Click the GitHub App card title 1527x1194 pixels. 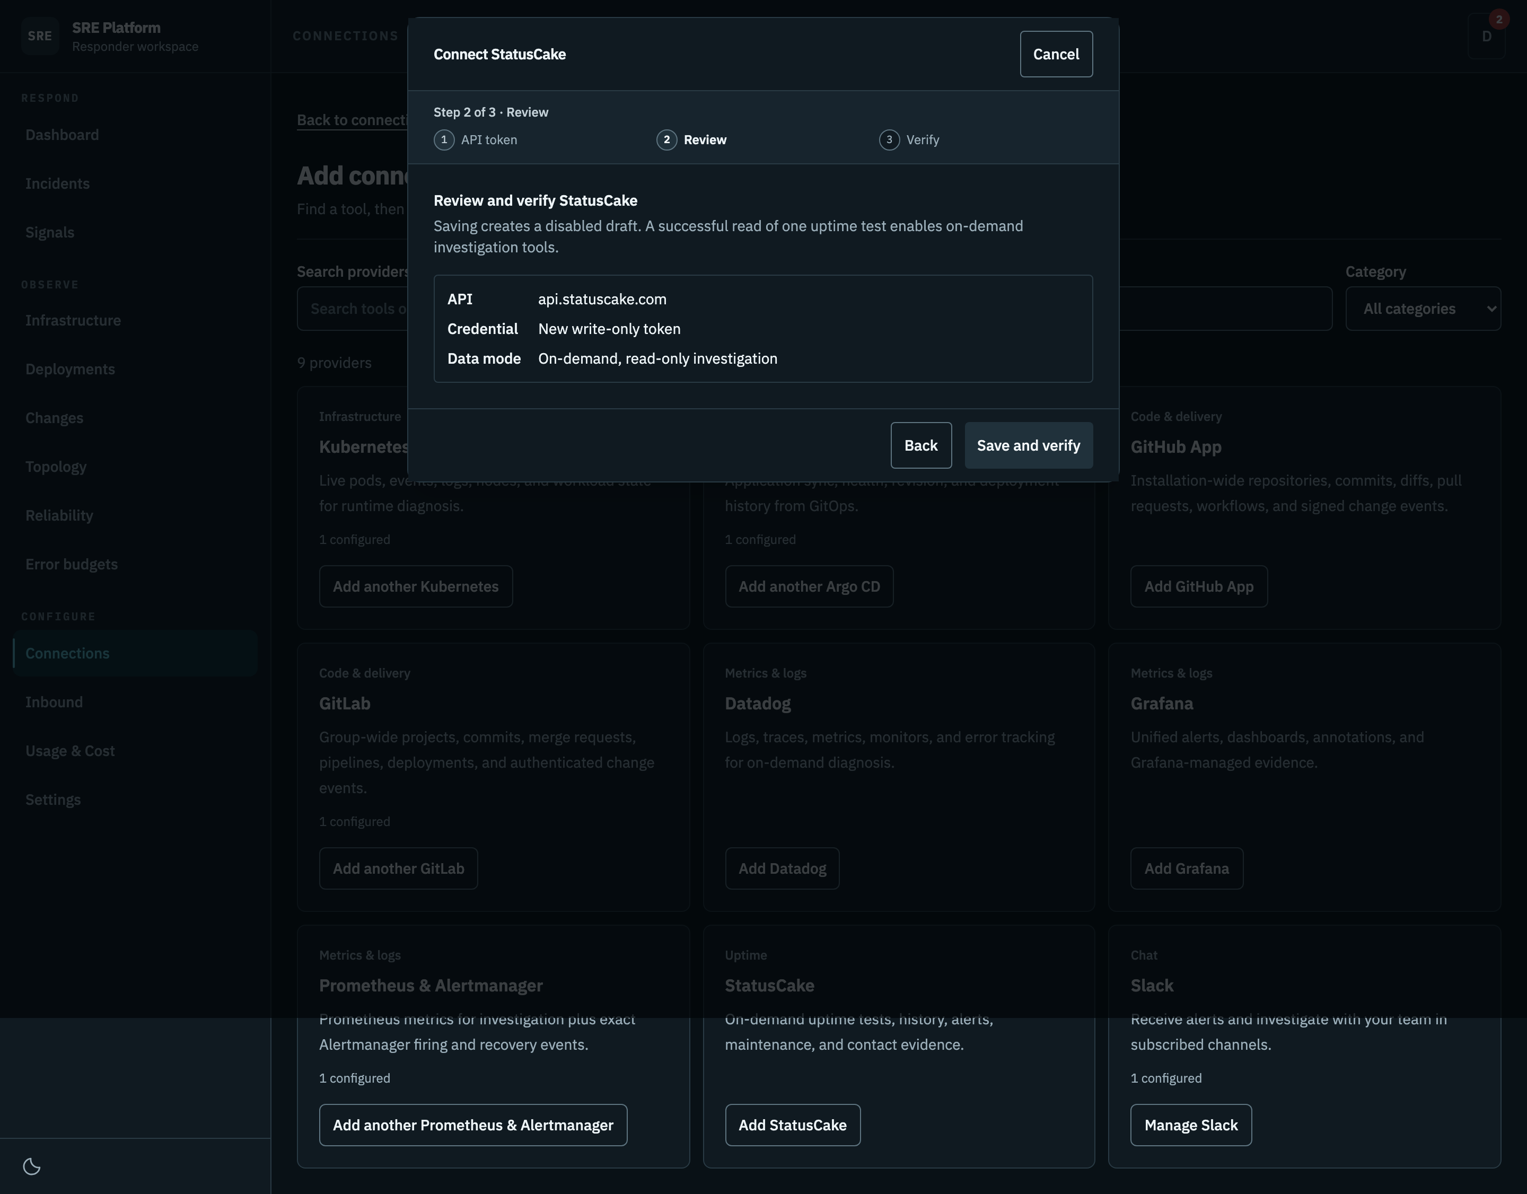pyautogui.click(x=1176, y=447)
